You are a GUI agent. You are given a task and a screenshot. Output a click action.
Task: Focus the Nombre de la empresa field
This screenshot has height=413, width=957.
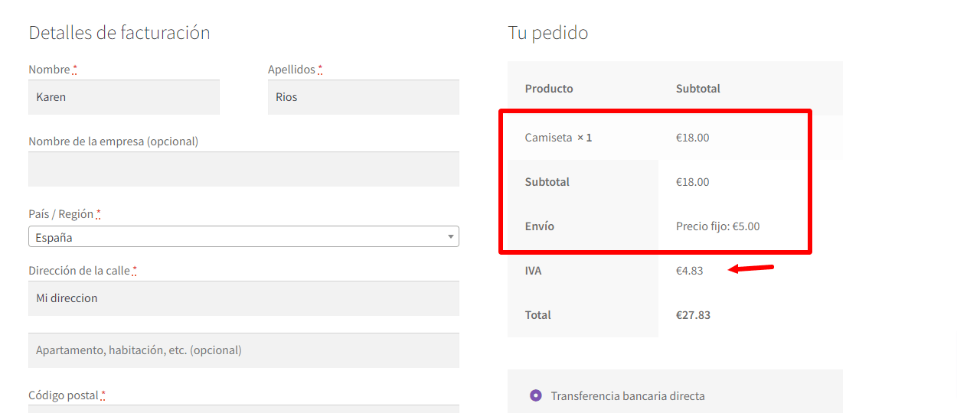(243, 169)
